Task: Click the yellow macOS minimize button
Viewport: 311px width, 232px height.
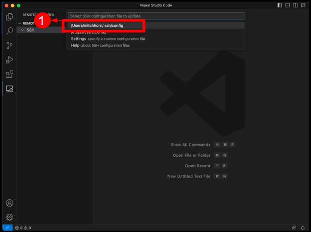Action: click(13, 5)
